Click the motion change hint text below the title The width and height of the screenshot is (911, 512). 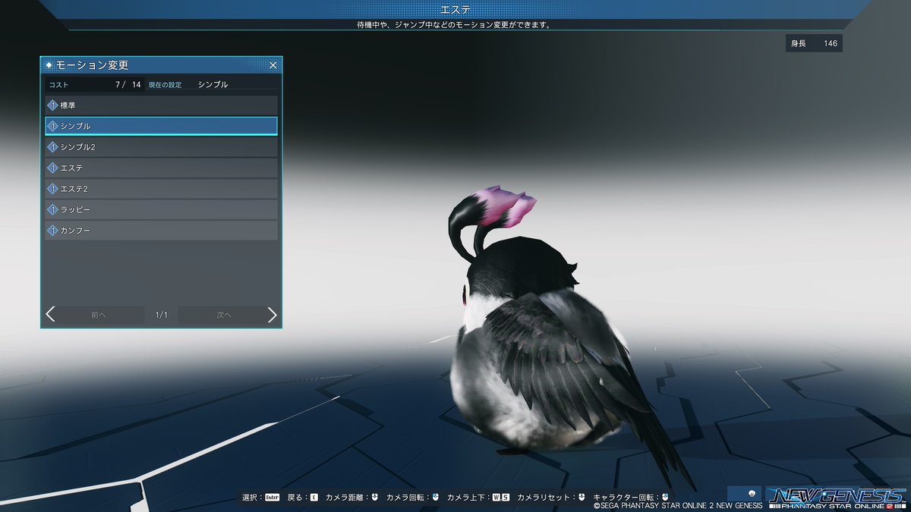[x=454, y=24]
